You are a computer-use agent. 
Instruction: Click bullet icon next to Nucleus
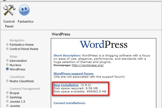tap(7, 65)
